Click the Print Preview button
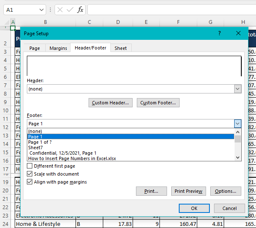The width and height of the screenshot is (256, 228). [x=188, y=191]
